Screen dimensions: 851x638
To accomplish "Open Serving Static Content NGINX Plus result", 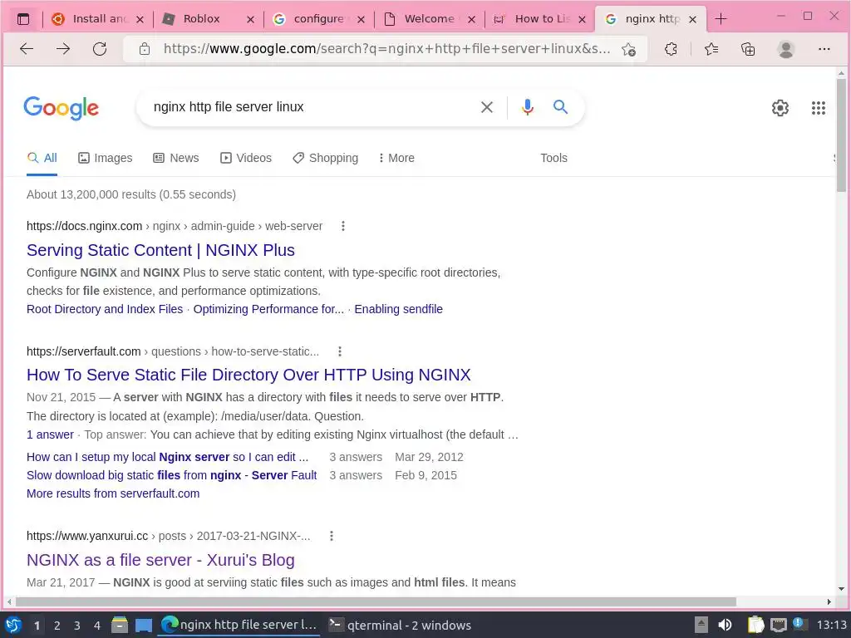I will coord(160,250).
